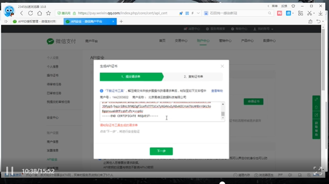Image resolution: width=329 pixels, height=184 pixels.
Task: Go to the 交易中心 nav item
Action: click(x=181, y=41)
